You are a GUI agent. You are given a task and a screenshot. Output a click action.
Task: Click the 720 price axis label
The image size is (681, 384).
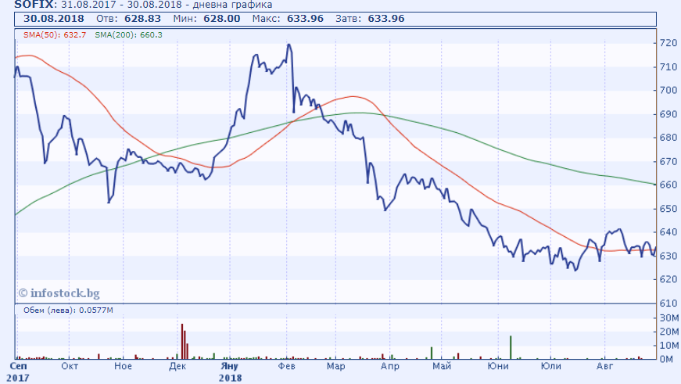(668, 43)
